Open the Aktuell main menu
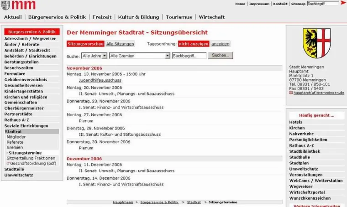The width and height of the screenshot is (347, 207). pos(13,17)
